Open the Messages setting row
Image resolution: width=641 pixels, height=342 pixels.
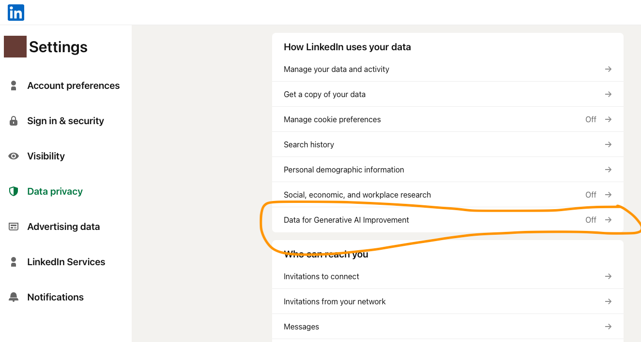(x=301, y=327)
